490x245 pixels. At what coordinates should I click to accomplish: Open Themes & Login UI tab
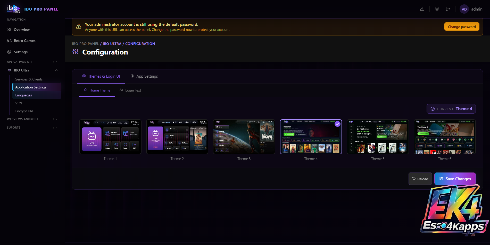(101, 76)
